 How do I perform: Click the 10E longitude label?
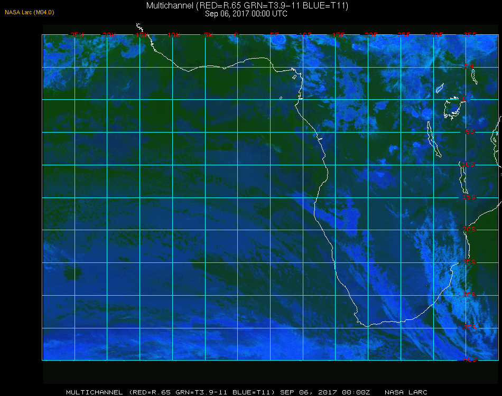tap(305, 35)
